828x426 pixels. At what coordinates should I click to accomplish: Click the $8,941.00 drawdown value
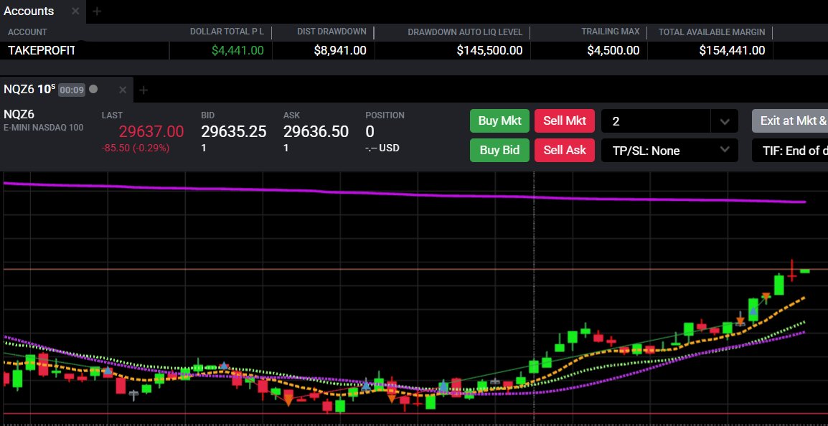coord(340,51)
